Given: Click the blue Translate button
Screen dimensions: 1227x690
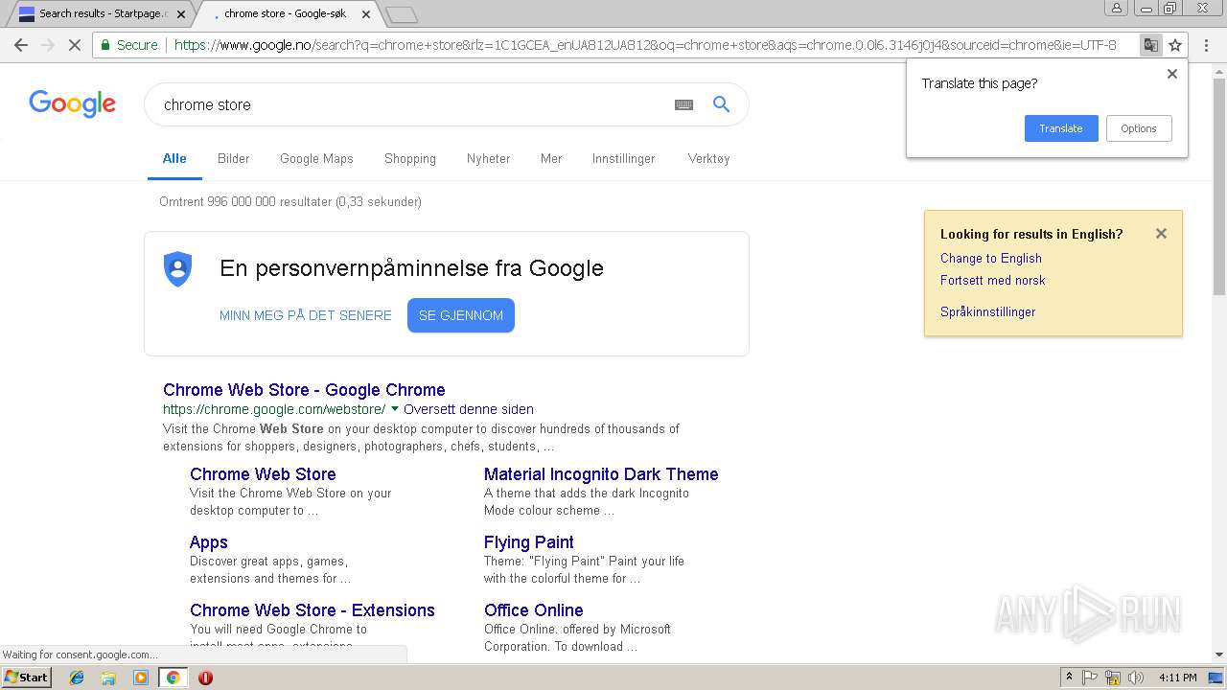Looking at the screenshot, I should tap(1061, 128).
